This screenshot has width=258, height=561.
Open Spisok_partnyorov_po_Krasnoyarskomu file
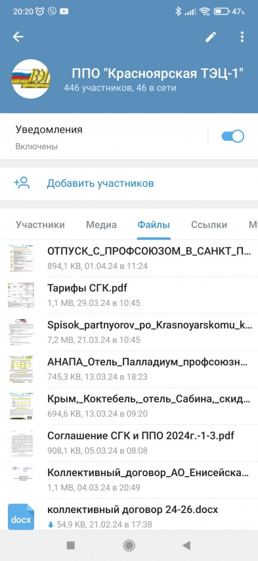[129, 332]
